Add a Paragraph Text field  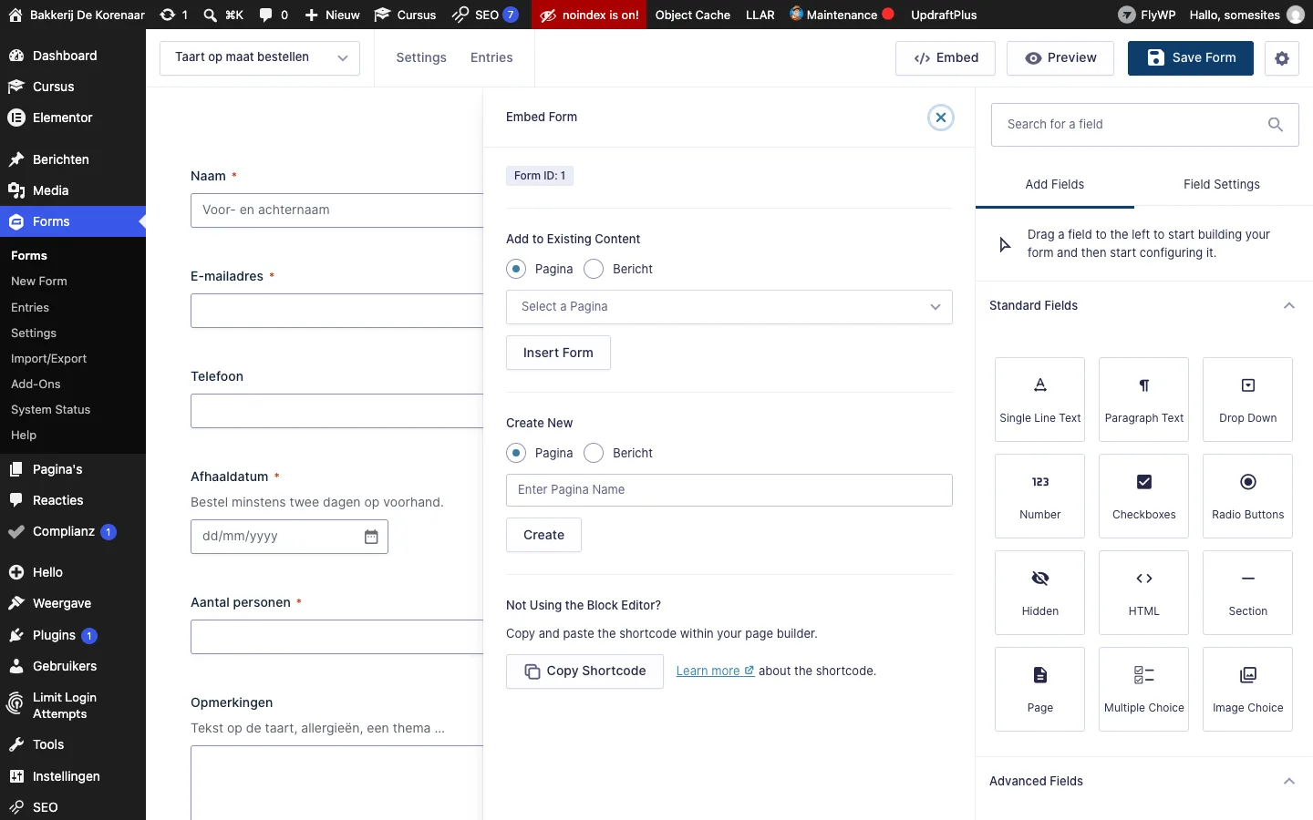pos(1143,400)
